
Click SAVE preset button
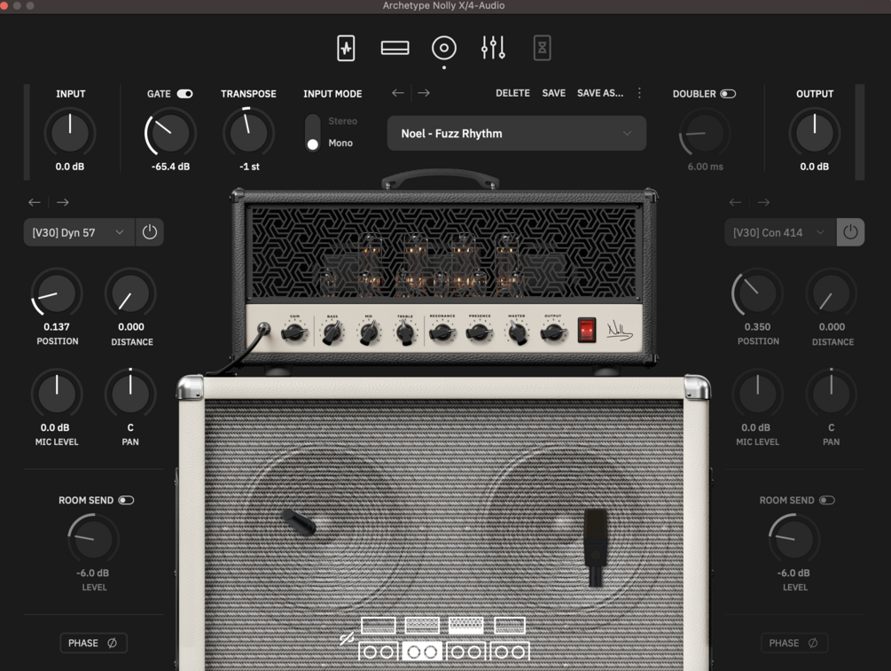click(x=553, y=92)
